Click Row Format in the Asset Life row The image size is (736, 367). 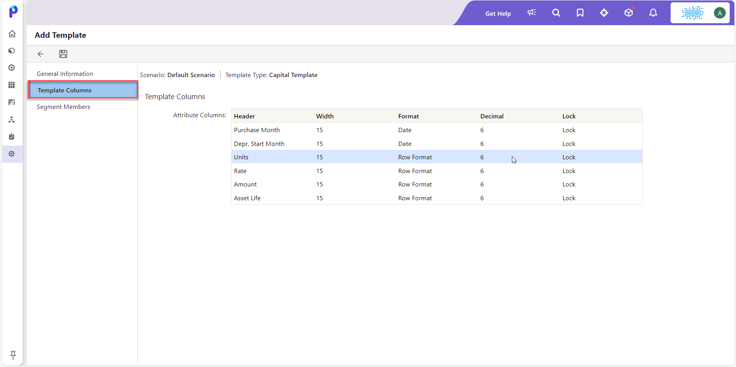tap(415, 198)
